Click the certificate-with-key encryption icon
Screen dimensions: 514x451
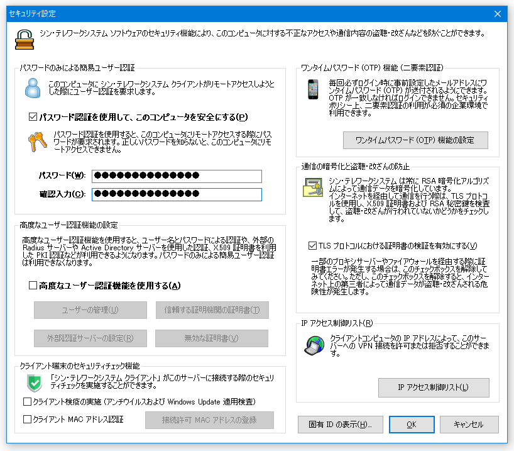tap(313, 187)
